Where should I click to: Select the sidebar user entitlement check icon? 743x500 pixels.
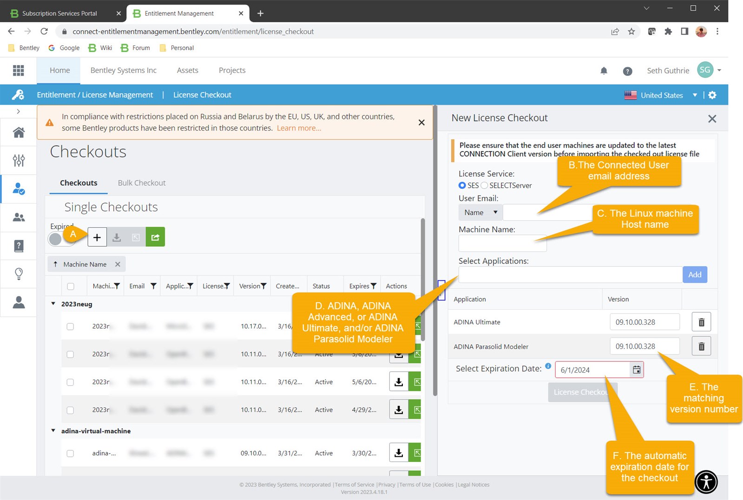pos(19,189)
